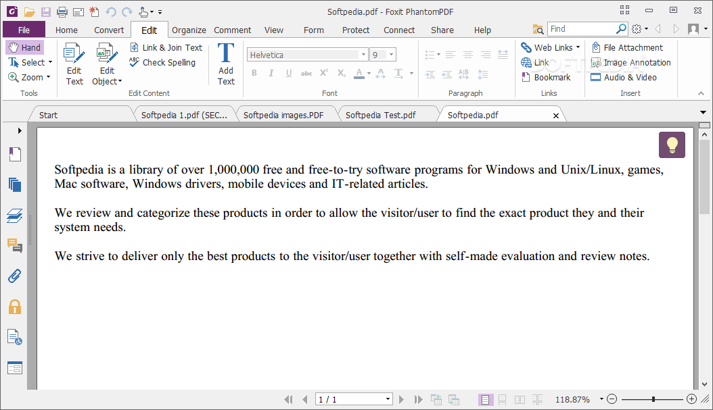Go to the previous page
Image resolution: width=713 pixels, height=410 pixels.
click(x=305, y=400)
